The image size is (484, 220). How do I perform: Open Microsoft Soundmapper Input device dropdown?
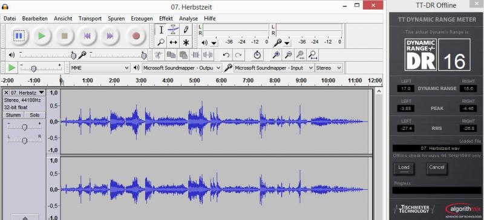pyautogui.click(x=274, y=68)
